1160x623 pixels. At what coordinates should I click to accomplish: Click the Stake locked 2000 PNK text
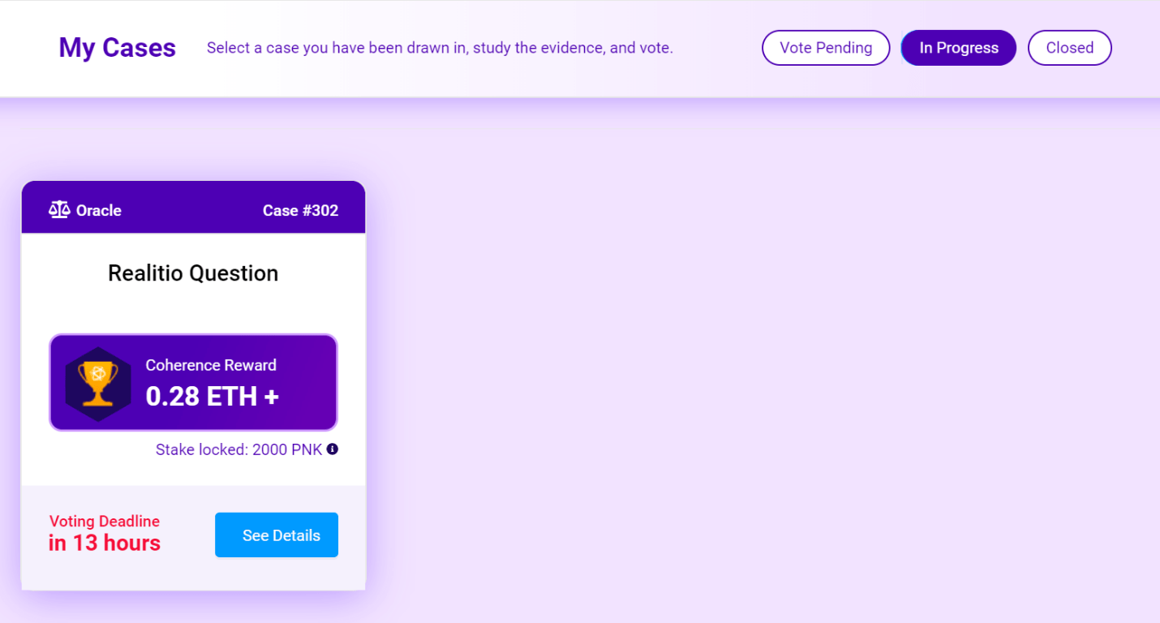[x=238, y=449]
